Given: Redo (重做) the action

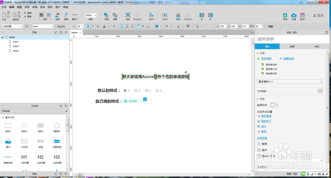Looking at the screenshot, I should pyautogui.click(x=27, y=16).
